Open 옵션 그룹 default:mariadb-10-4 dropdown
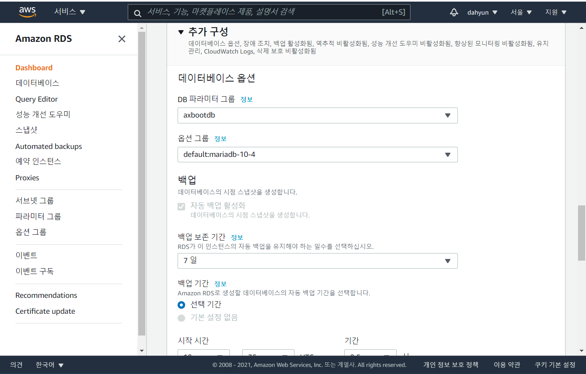 (318, 155)
